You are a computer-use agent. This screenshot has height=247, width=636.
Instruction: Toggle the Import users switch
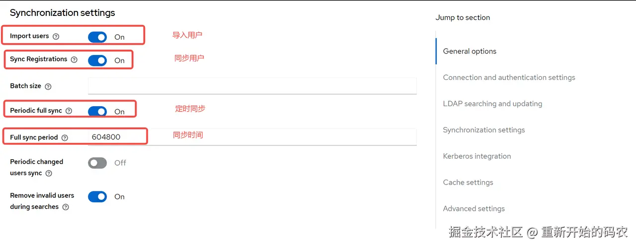click(97, 37)
